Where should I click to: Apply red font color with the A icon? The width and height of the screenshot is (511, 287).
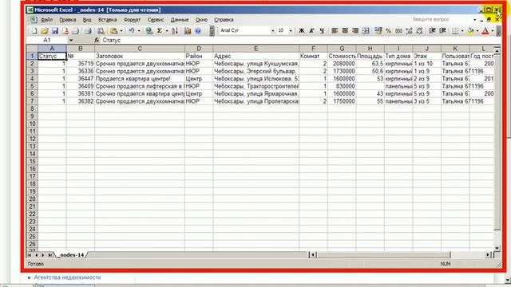485,31
